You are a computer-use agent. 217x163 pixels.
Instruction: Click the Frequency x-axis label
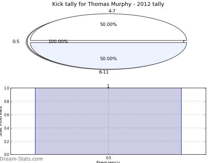pyautogui.click(x=108, y=162)
